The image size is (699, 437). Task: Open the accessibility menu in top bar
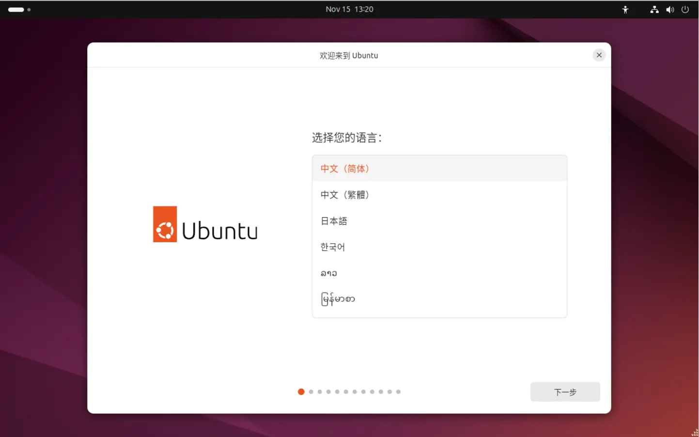pyautogui.click(x=625, y=10)
